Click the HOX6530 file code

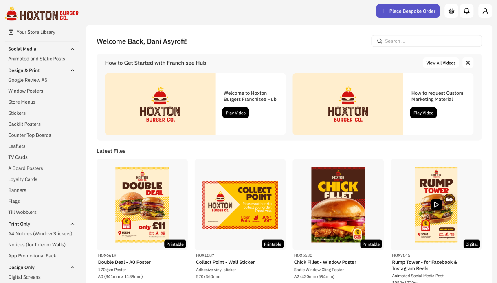pos(303,255)
